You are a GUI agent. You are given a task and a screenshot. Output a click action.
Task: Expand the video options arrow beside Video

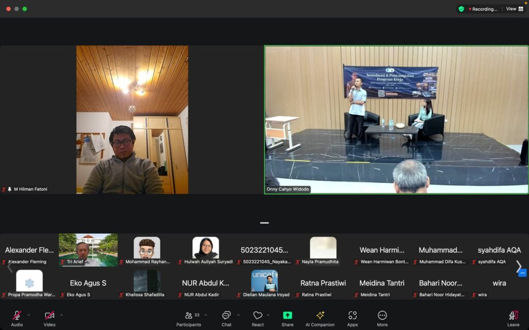coord(61,315)
